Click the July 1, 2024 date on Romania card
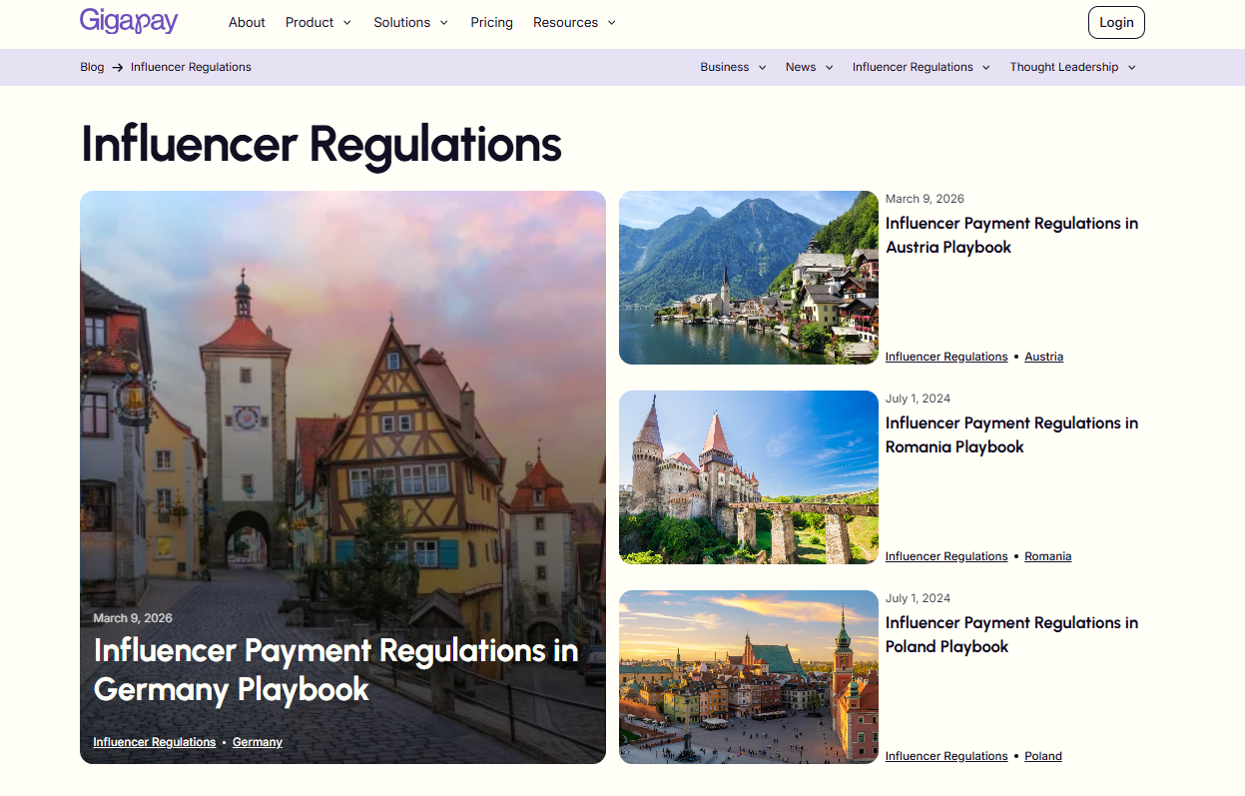Viewport: 1245px width, 796px height. point(918,398)
